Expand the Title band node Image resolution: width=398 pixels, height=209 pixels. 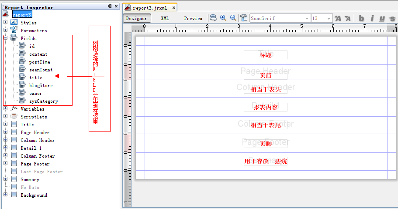(x=5, y=124)
